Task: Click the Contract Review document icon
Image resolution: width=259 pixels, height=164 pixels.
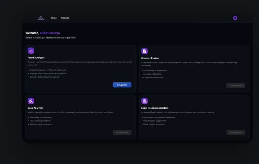Action: [x=145, y=51]
